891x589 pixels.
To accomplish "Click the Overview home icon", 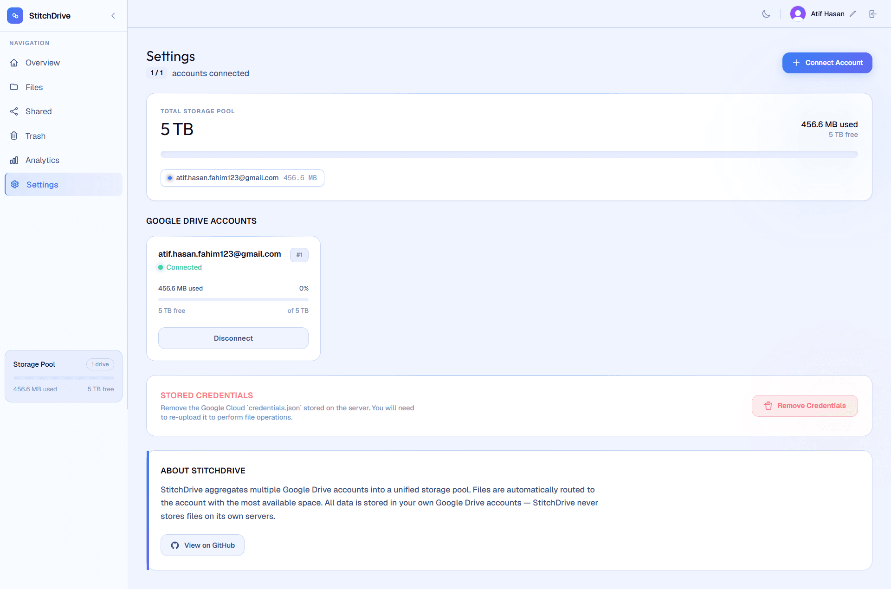I will pyautogui.click(x=14, y=63).
